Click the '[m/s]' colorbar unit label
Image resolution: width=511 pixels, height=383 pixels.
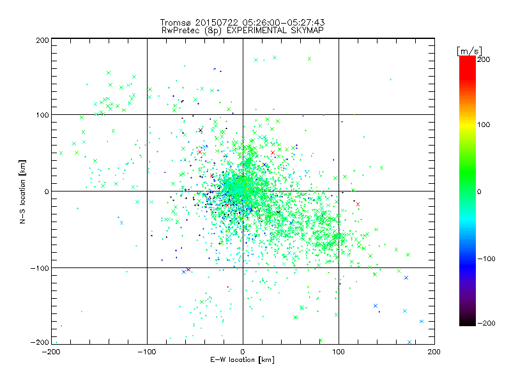(469, 51)
